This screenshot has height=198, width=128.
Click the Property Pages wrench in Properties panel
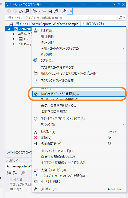click(23, 173)
